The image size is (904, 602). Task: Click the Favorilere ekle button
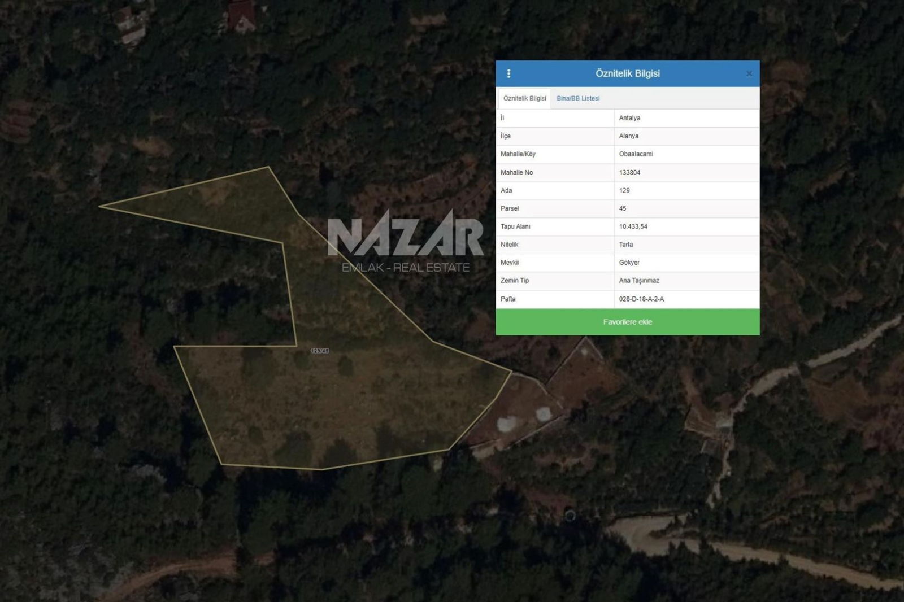tap(628, 322)
